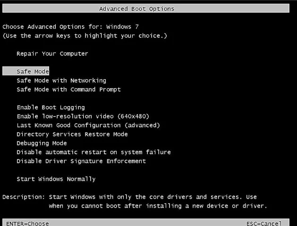The height and width of the screenshot is (226, 297).
Task: Choose Enable low-resolution video (640x480)
Action: (x=83, y=117)
